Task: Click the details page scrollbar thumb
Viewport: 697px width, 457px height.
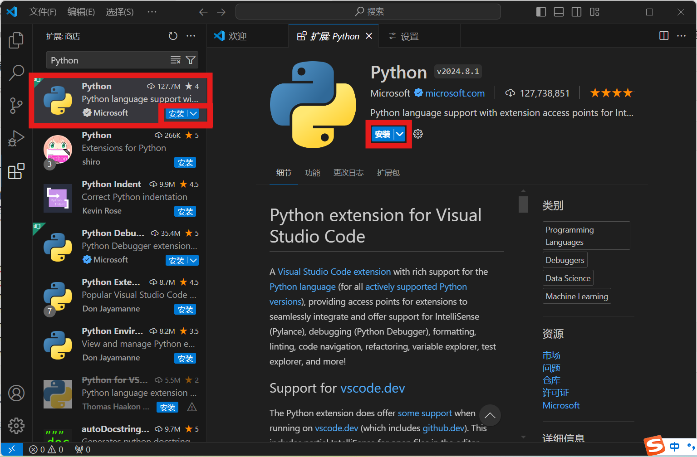Action: (x=523, y=204)
